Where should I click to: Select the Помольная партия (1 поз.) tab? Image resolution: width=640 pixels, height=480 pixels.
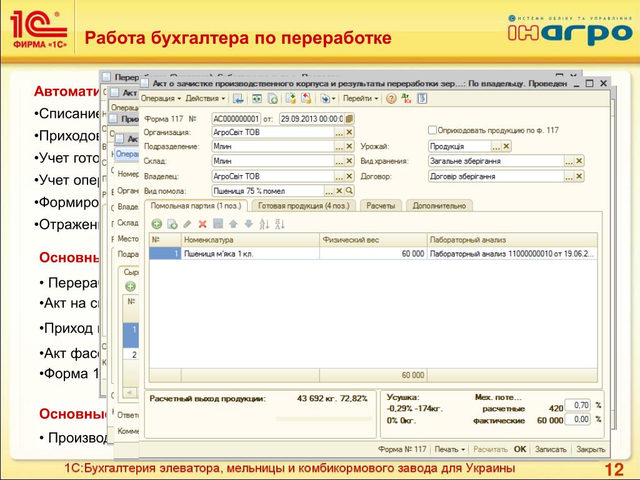[196, 206]
